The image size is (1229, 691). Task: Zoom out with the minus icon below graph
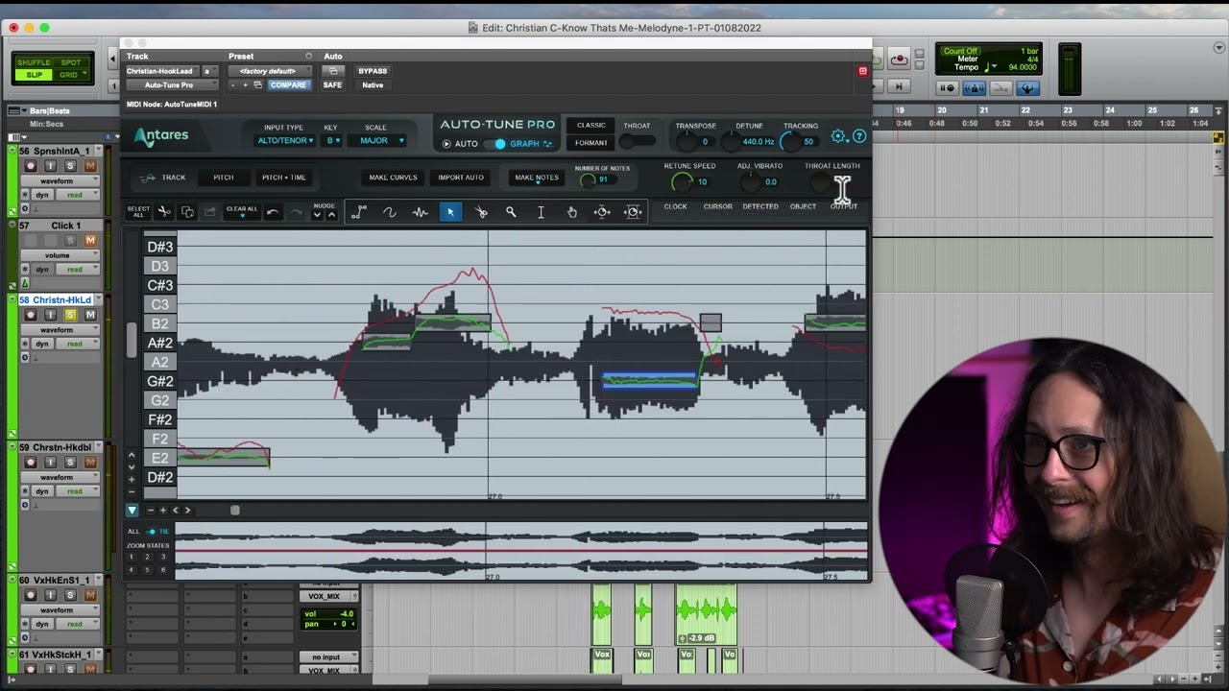click(x=149, y=511)
